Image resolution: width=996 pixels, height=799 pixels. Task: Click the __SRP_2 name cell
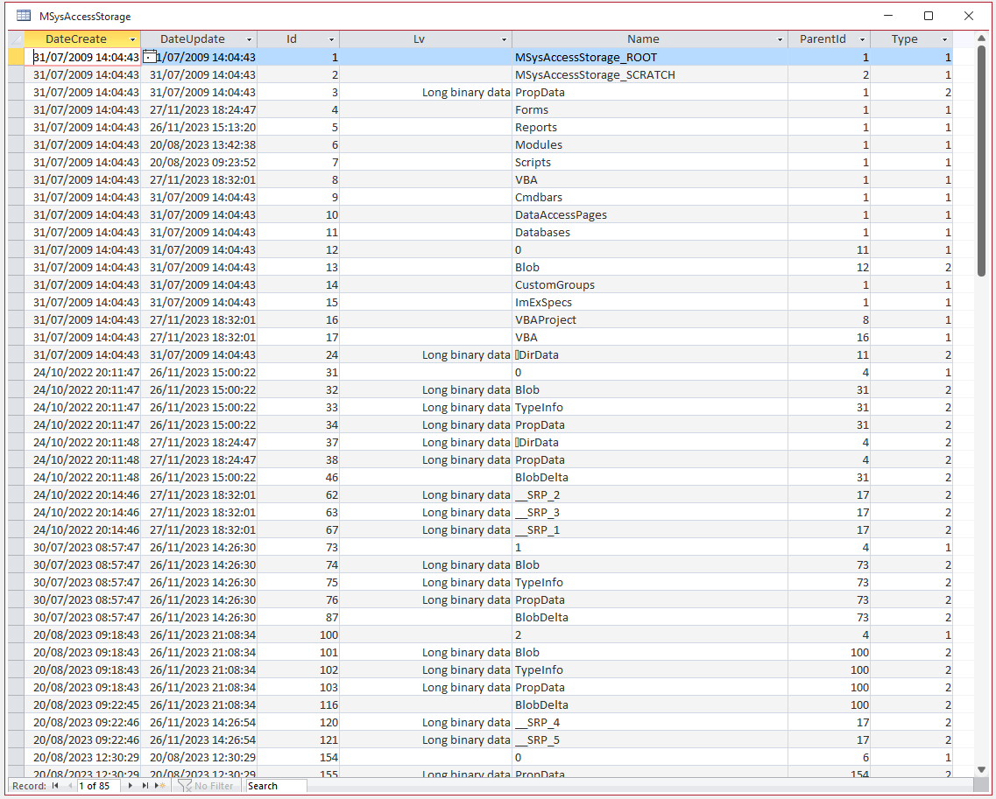pyautogui.click(x=650, y=495)
